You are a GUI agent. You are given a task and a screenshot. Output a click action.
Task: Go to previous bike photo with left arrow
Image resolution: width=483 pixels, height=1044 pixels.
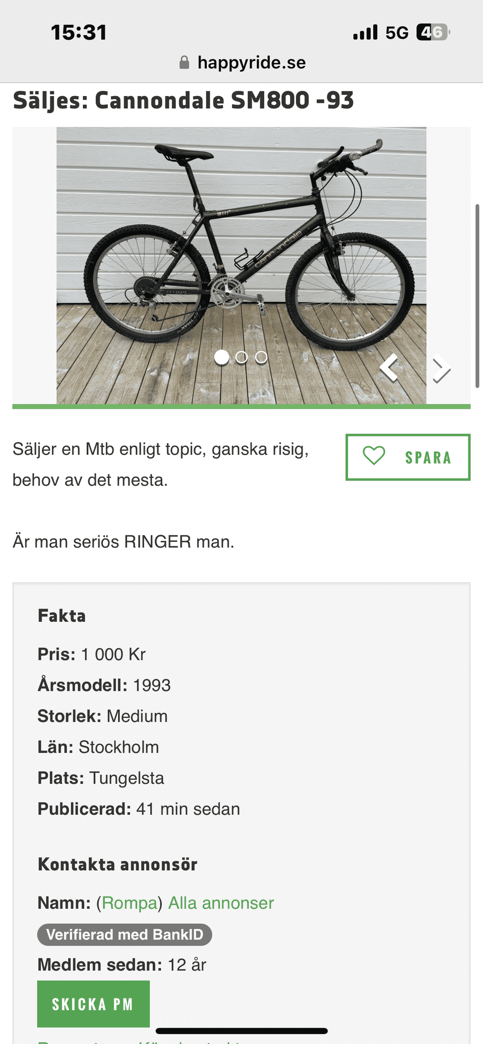point(389,368)
